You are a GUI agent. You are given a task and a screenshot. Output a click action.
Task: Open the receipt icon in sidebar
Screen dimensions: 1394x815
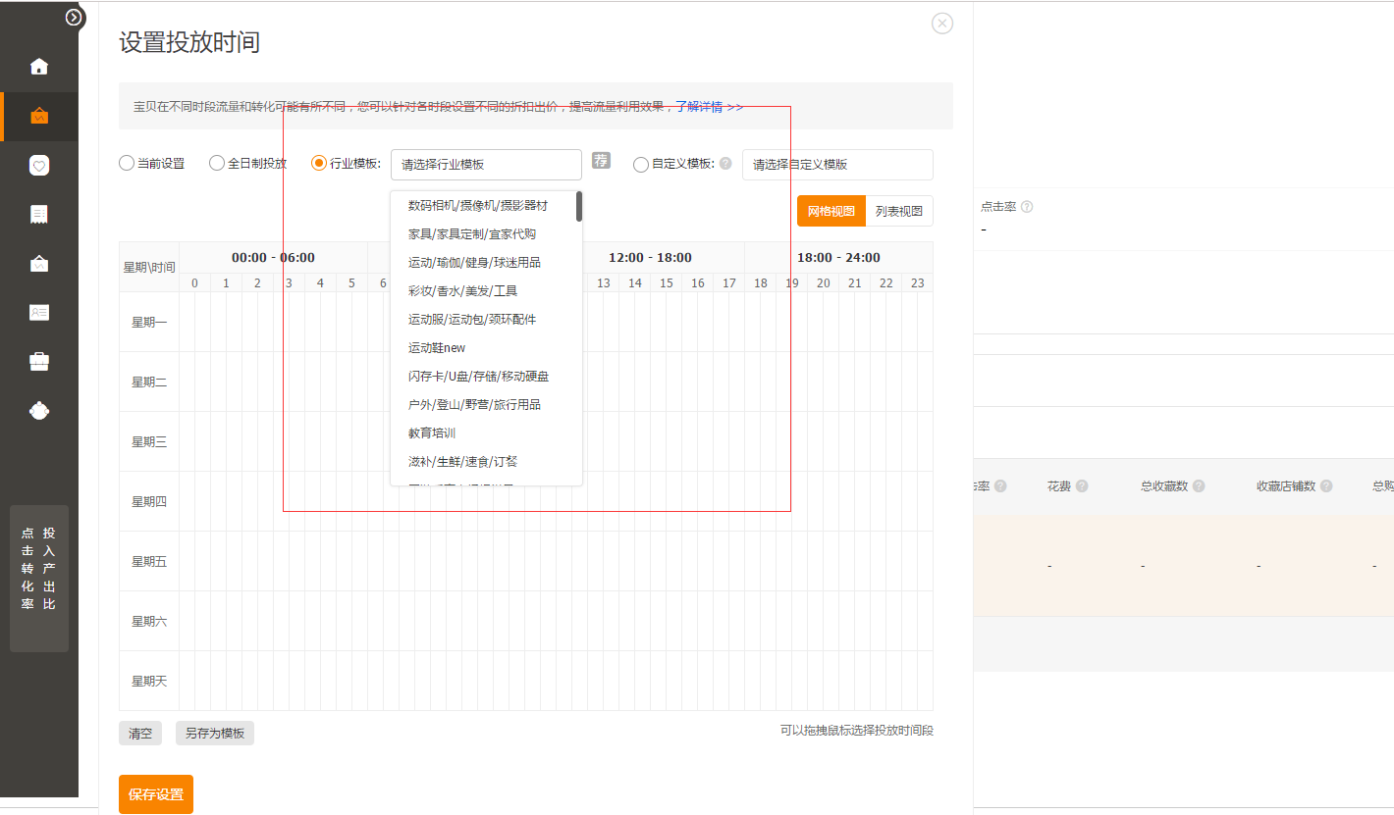click(39, 215)
